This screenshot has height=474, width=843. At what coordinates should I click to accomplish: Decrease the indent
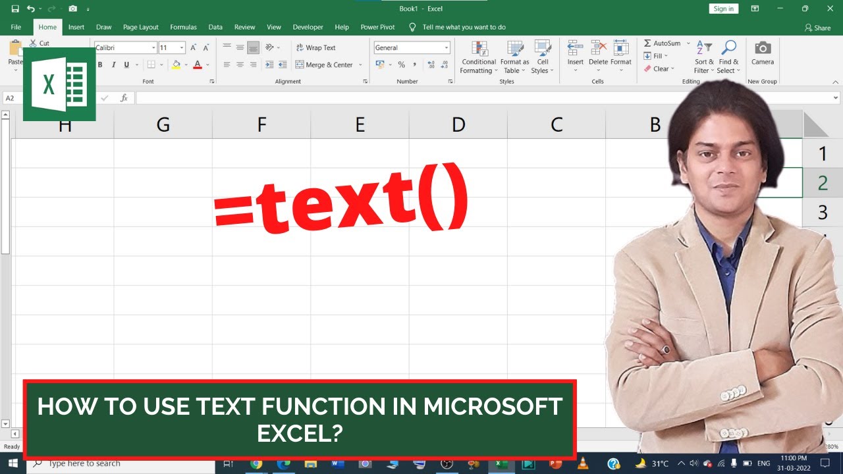(270, 65)
